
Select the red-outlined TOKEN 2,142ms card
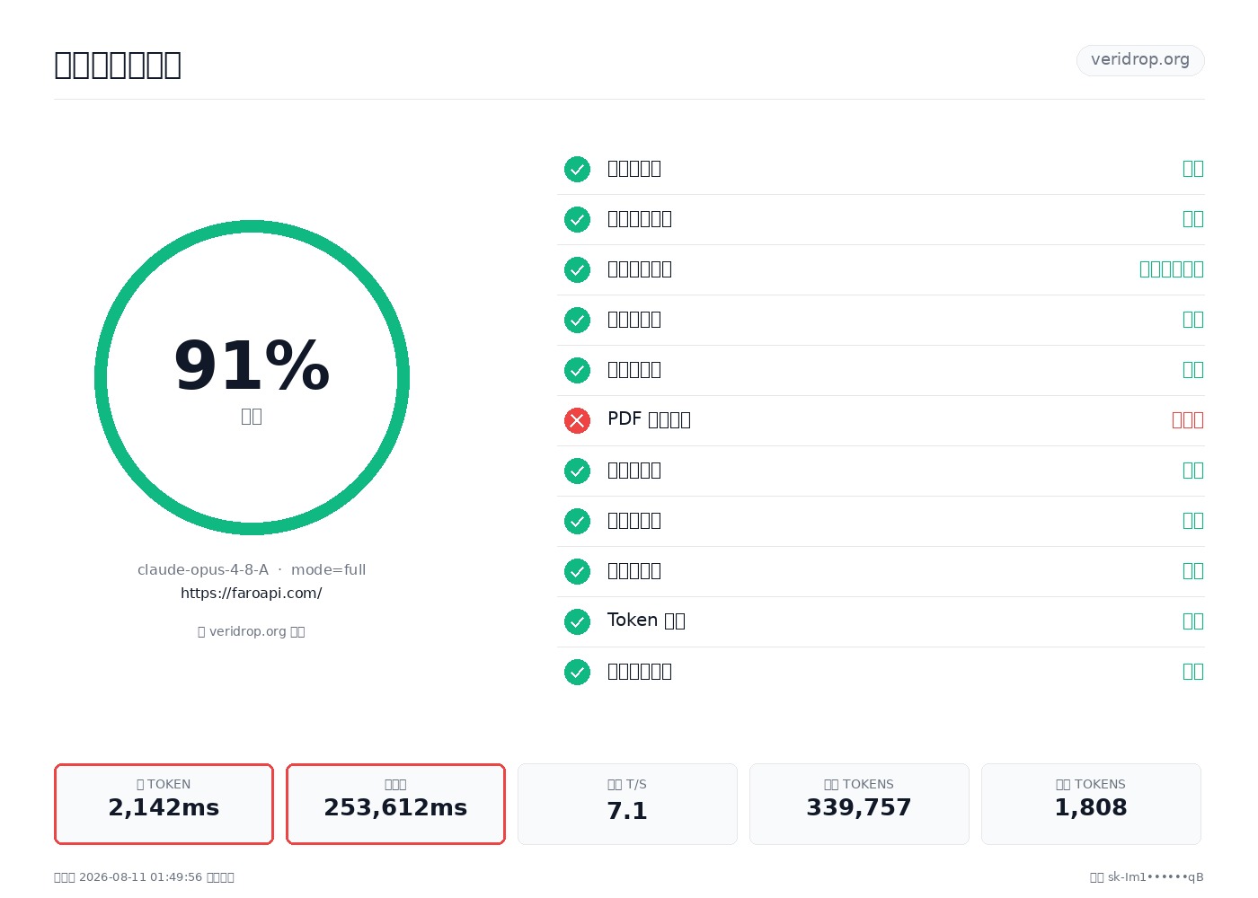(164, 804)
